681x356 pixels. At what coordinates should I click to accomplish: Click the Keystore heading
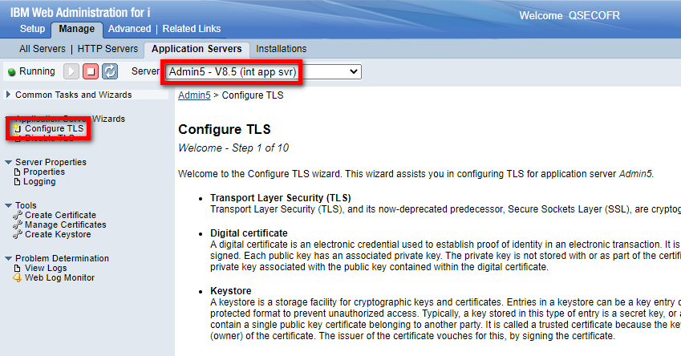231,291
